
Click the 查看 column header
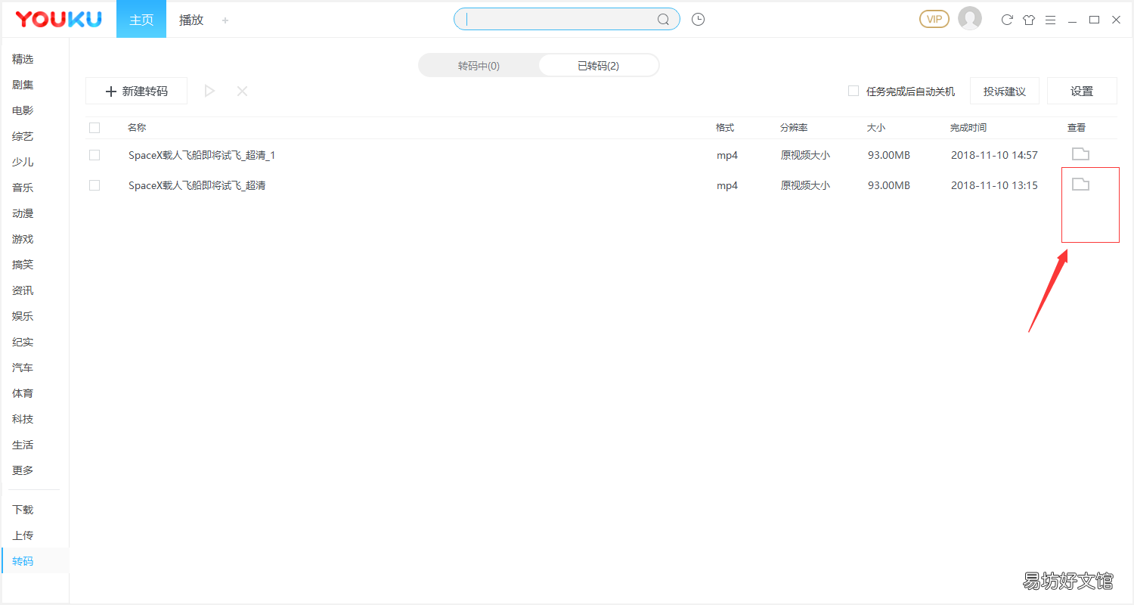coord(1077,128)
